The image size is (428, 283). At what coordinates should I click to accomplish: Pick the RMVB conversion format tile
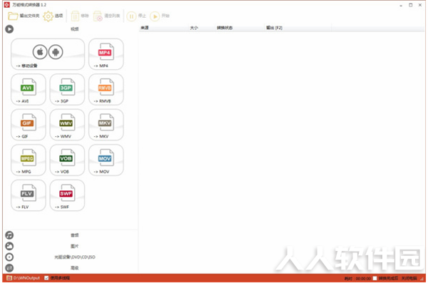pos(106,89)
